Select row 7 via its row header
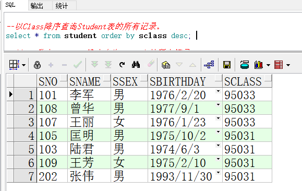The width and height of the screenshot is (302, 191). (x=25, y=176)
